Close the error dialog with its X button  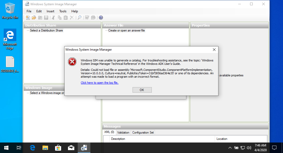pos(214,50)
